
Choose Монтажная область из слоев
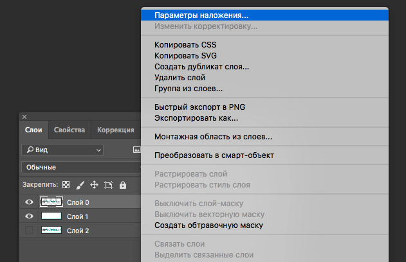pyautogui.click(x=264, y=137)
